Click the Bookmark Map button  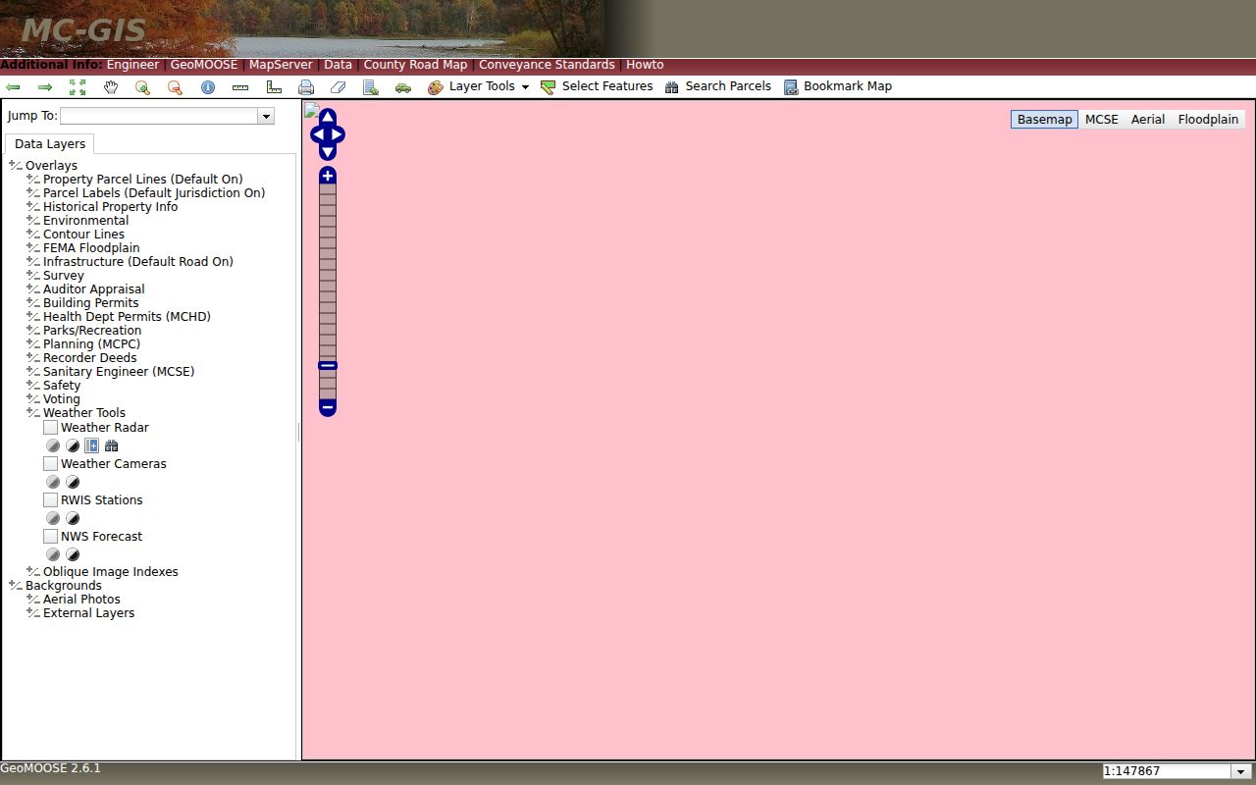(x=838, y=86)
